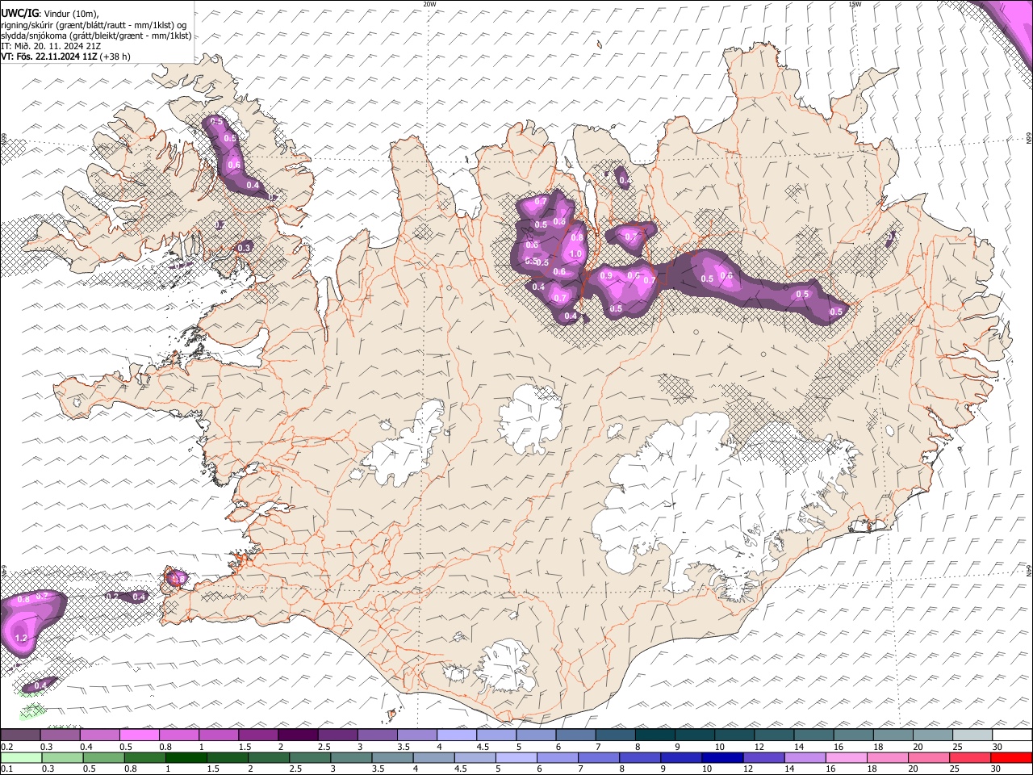
Task: Select the "IT: Mið. 20. 11. 2024 21Z" line
Action: (x=51, y=46)
